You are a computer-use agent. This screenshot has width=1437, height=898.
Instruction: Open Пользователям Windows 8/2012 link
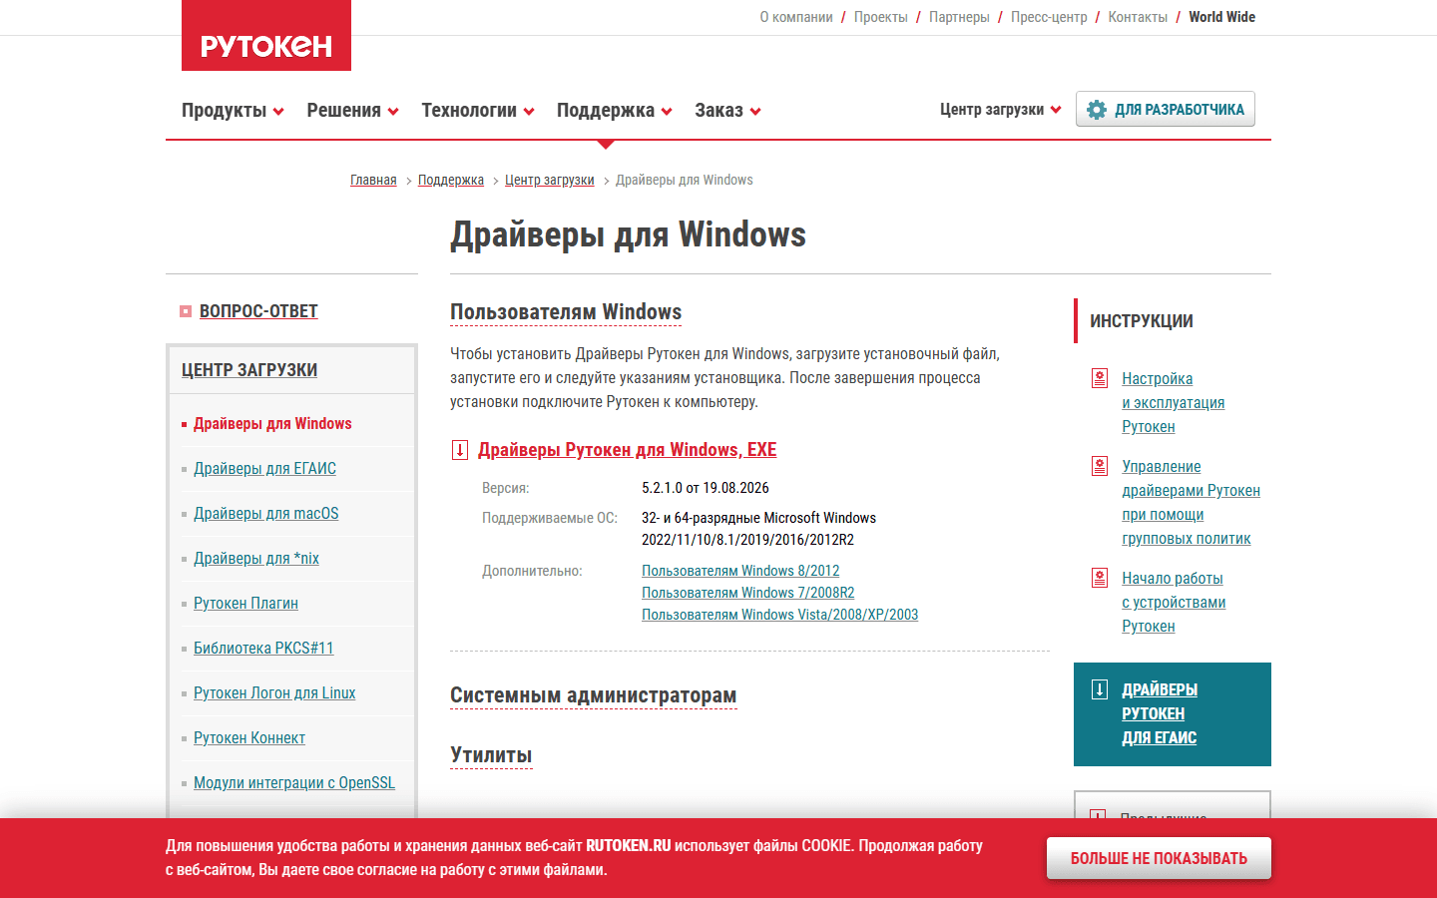pos(740,571)
